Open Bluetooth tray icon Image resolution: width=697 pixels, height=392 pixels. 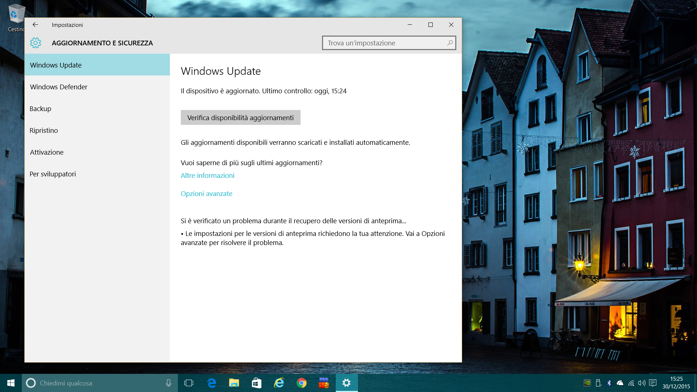pyautogui.click(x=609, y=383)
